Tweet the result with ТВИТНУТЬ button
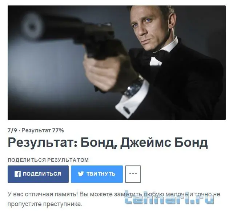233x216 pixels. [97, 174]
